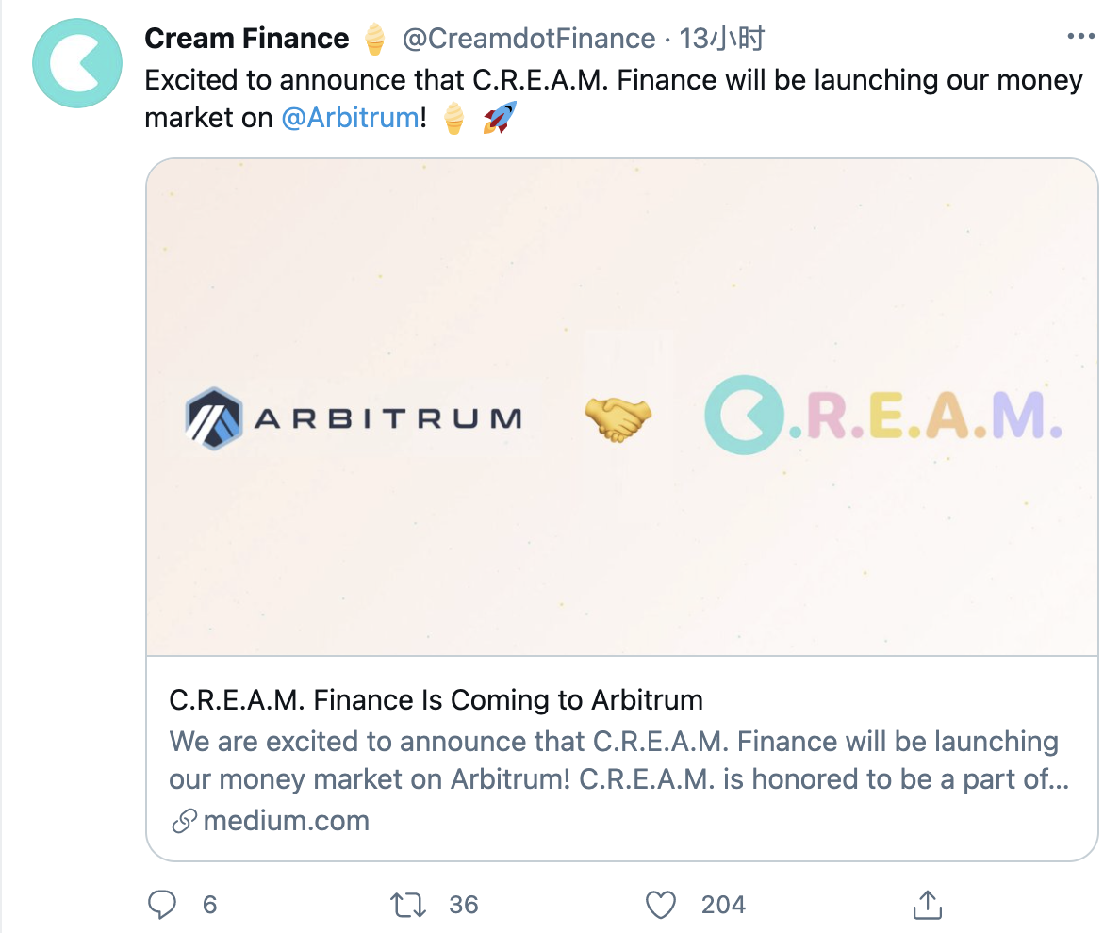Open the @CreamdotFinance handle
This screenshot has height=933, width=1120.
tap(529, 39)
